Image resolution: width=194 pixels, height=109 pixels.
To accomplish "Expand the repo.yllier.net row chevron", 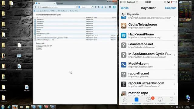I will tap(174, 74).
